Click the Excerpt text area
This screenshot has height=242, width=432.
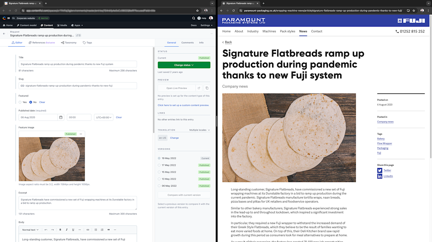click(78, 203)
